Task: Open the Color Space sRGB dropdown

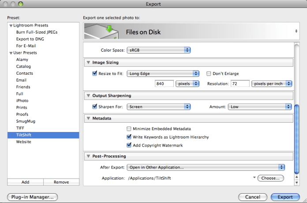Action: tap(158, 50)
